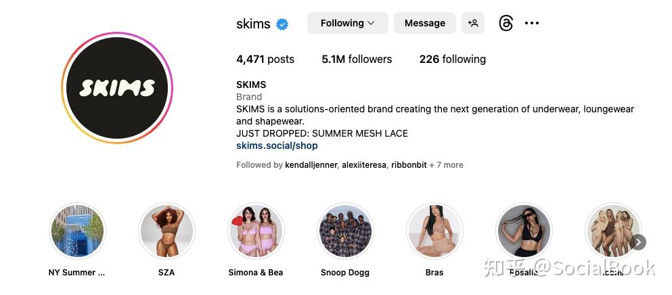Click the blue verified badge
Image resolution: width=672 pixels, height=295 pixels.
tap(282, 24)
